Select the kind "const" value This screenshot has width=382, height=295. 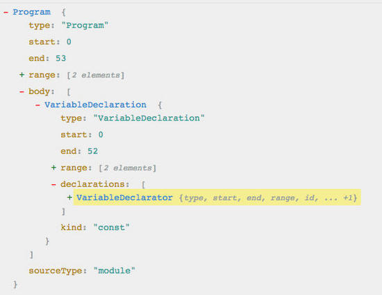click(x=111, y=227)
